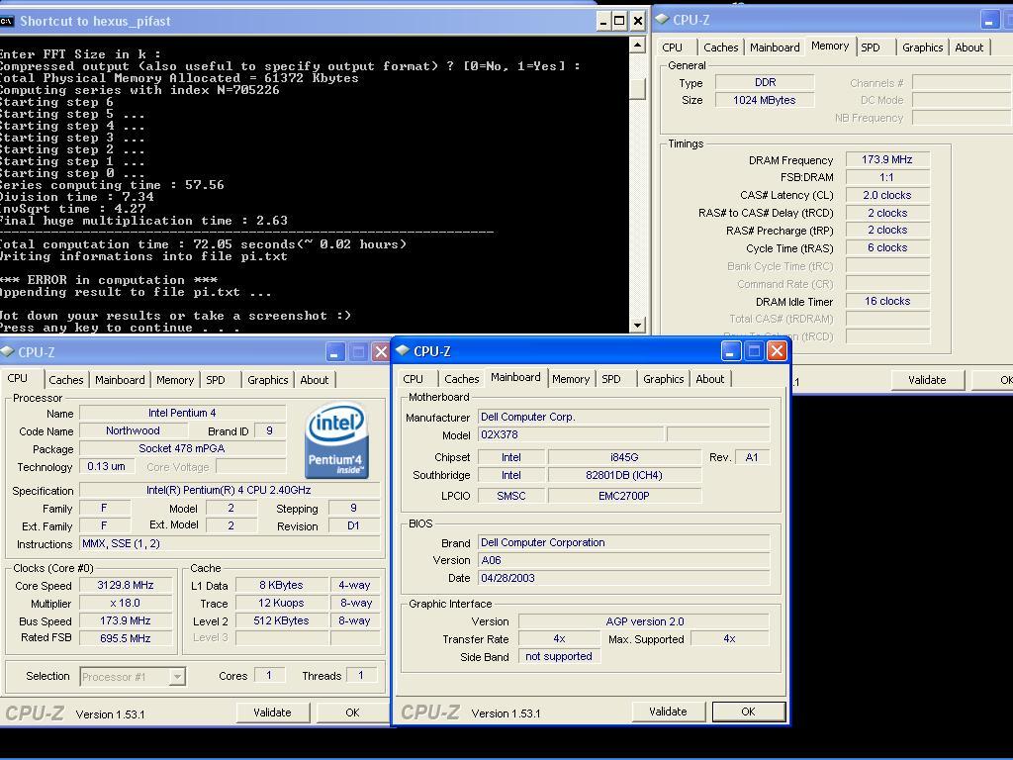Click console scrollbar up arrow
The image size is (1013, 760).
click(x=638, y=46)
